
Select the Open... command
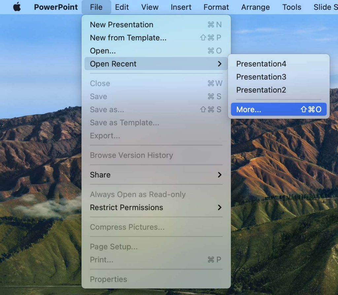103,51
